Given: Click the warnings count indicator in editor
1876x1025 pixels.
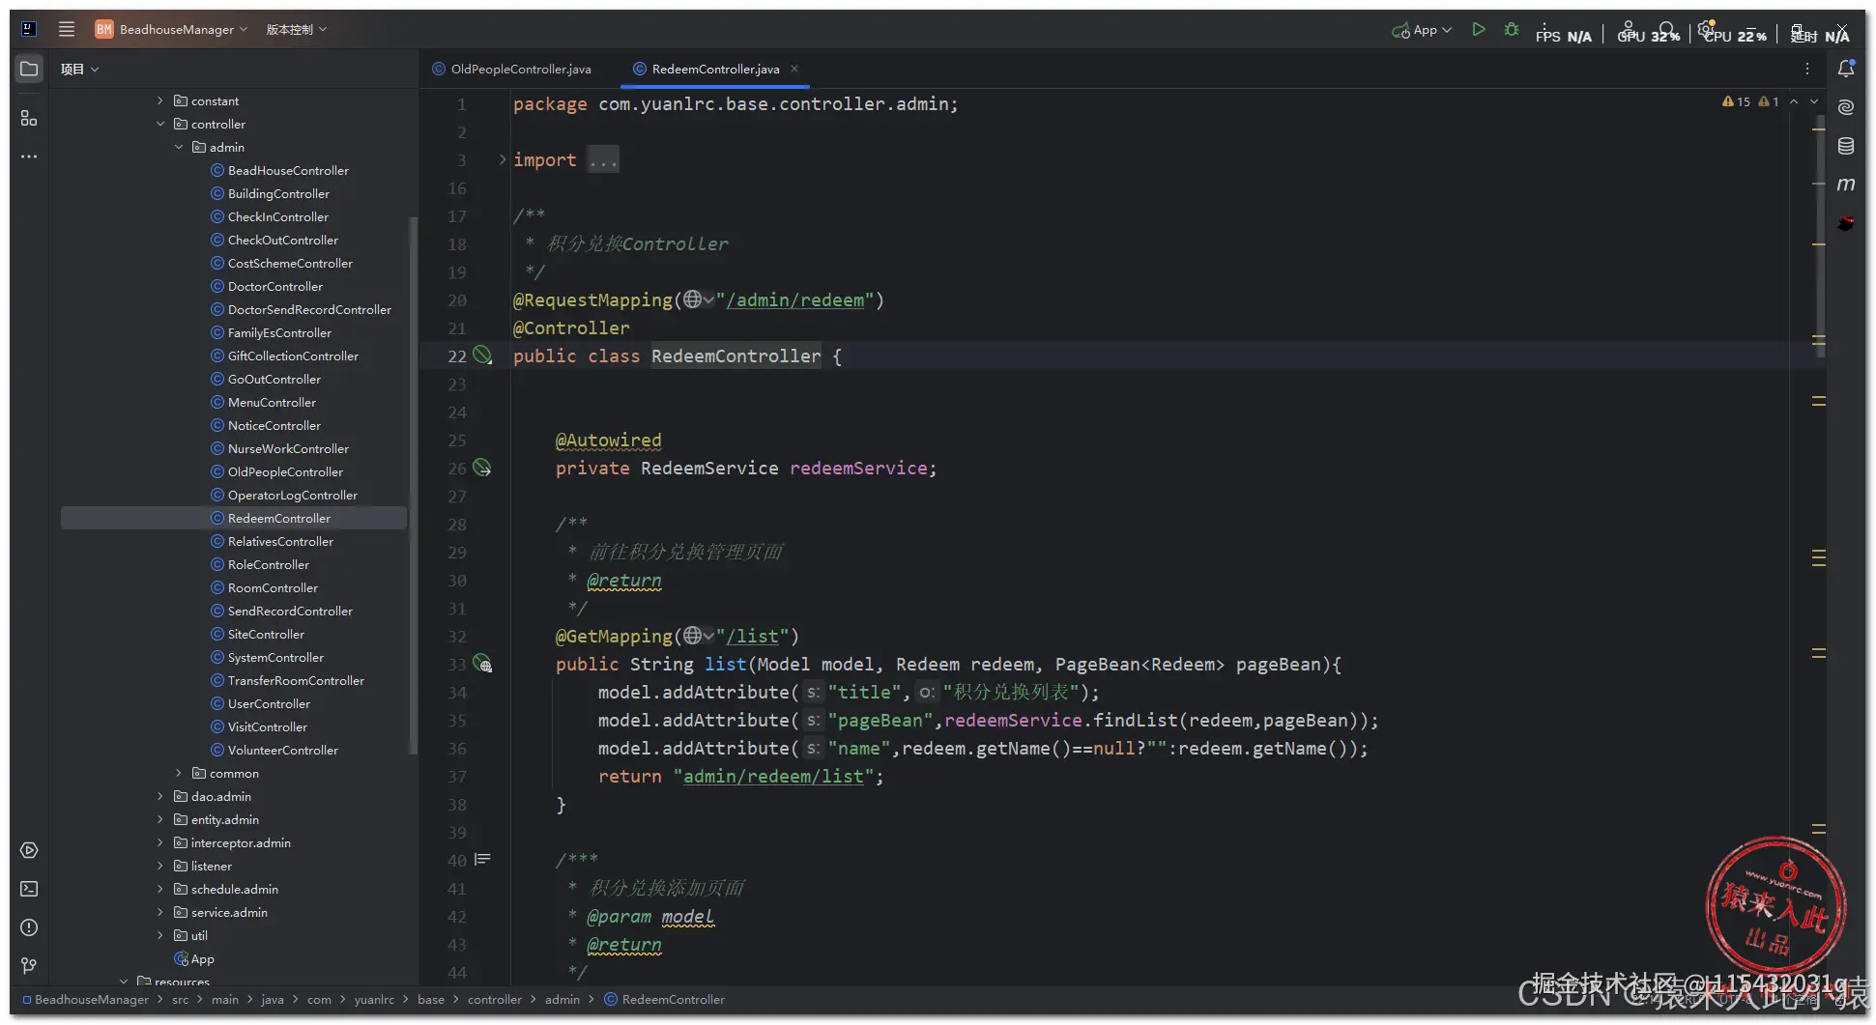Looking at the screenshot, I should [1737, 101].
